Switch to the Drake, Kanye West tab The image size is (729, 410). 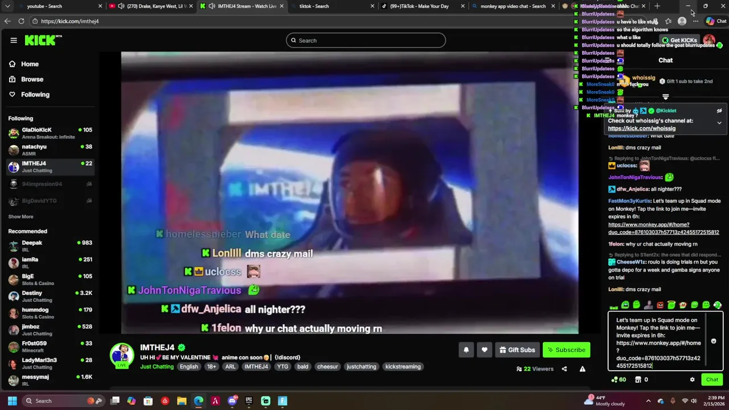coord(151,6)
